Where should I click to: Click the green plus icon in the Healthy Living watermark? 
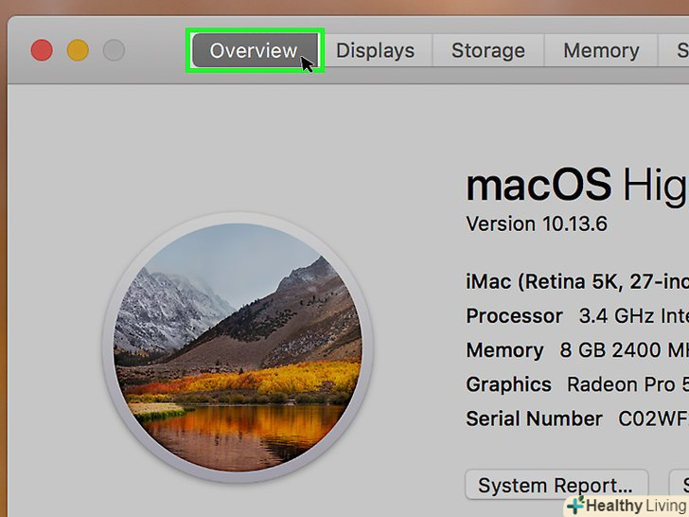click(x=574, y=506)
